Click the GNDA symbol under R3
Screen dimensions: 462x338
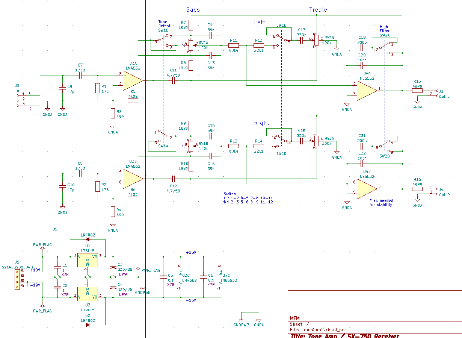[113, 127]
